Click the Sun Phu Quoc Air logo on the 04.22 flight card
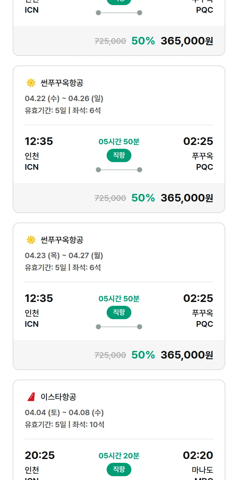This screenshot has width=238, height=480. pos(31,83)
